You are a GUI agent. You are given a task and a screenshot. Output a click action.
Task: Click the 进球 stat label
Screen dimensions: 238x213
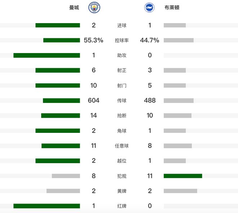[122, 26]
